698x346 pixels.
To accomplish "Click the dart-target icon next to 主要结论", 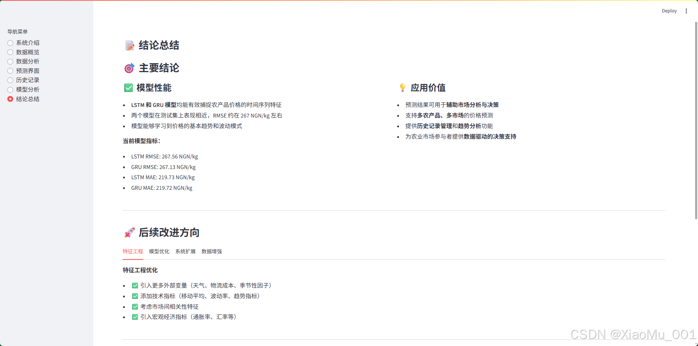I will coord(129,68).
